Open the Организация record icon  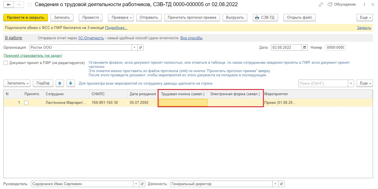pyautogui.click(x=141, y=47)
